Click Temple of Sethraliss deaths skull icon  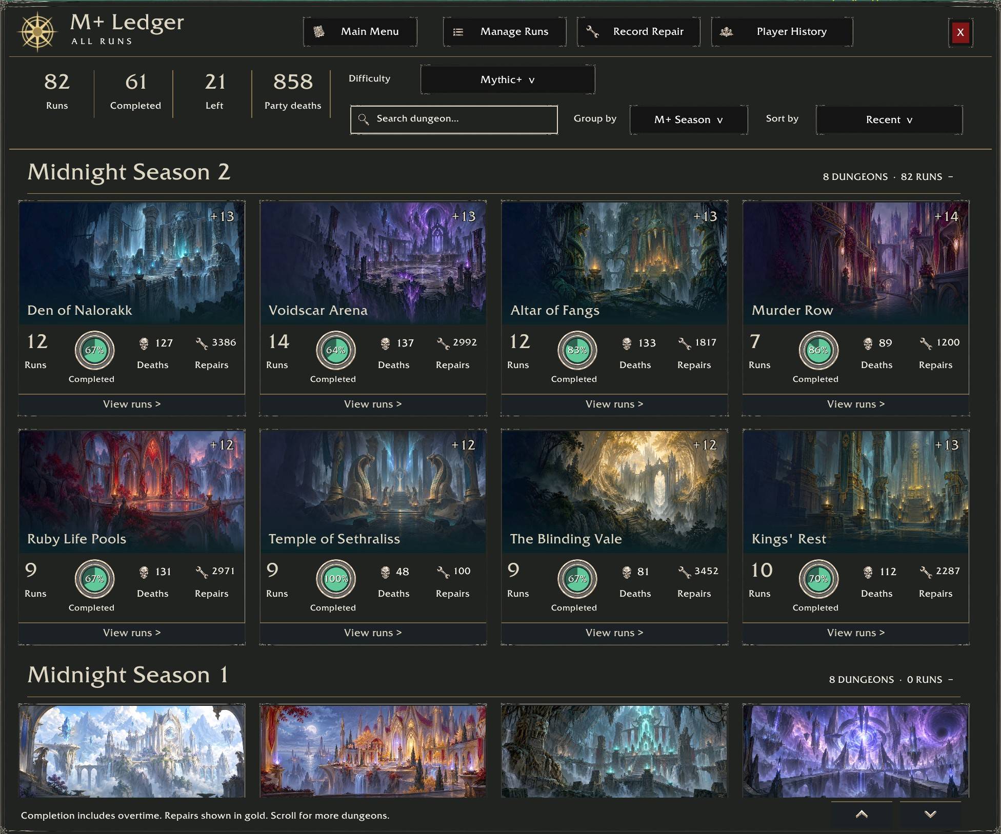[385, 572]
